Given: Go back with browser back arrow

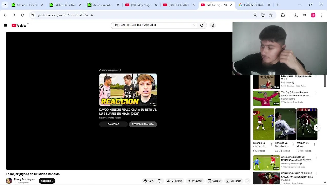Looking at the screenshot, I should pyautogui.click(x=5, y=15).
